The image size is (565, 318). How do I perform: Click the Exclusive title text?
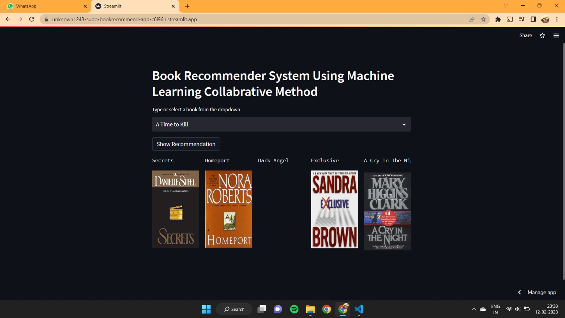(325, 160)
